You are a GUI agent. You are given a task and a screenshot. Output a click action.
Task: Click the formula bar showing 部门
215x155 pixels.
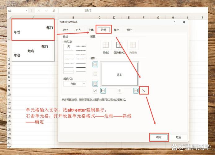pyautogui.click(x=133, y=11)
